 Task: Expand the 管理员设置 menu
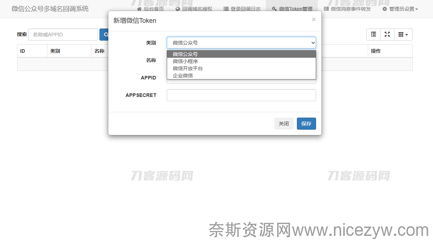400,9
